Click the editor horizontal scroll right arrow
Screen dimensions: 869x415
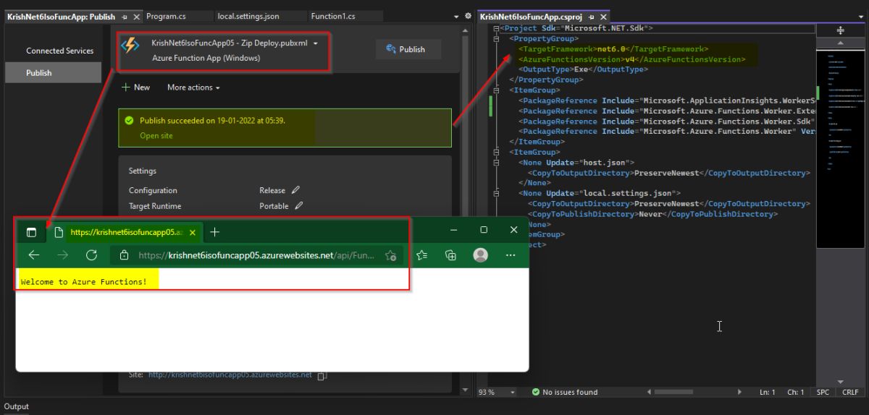739,392
